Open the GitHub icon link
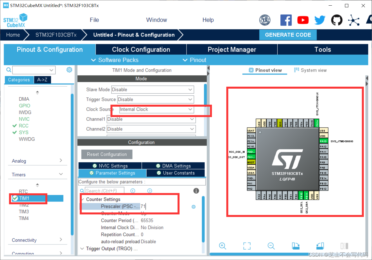The height and width of the screenshot is (260, 372). click(337, 20)
